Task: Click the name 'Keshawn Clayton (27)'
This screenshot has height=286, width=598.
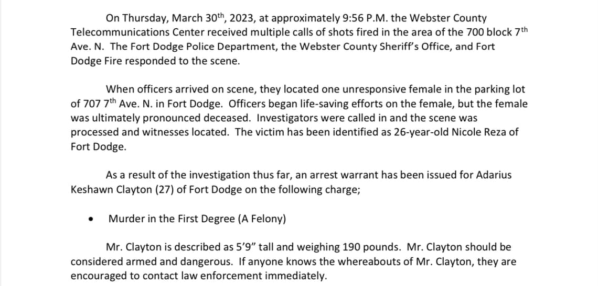Action: 122,190
